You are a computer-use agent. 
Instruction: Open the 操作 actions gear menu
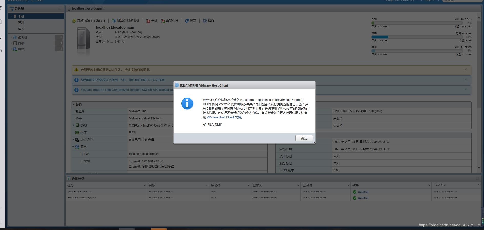click(205, 21)
